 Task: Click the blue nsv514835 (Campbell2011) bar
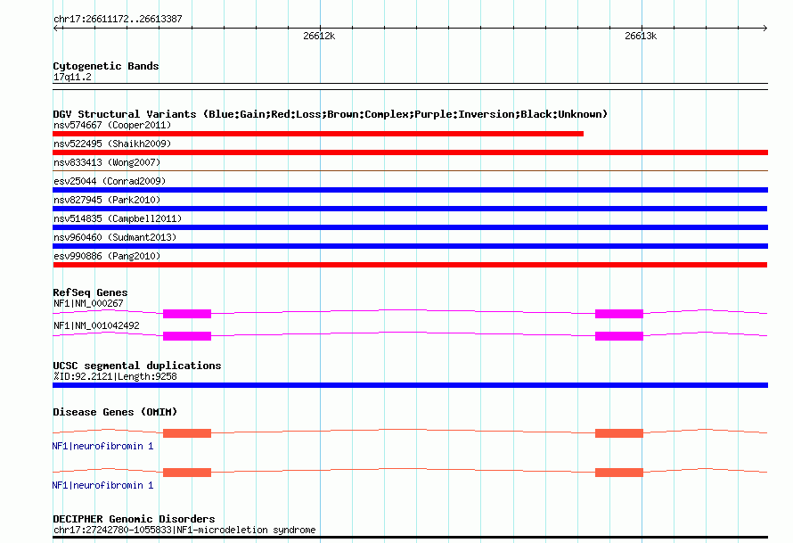[x=410, y=227]
